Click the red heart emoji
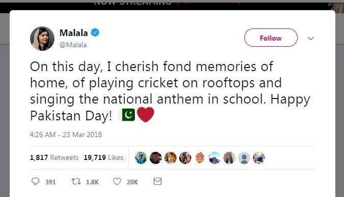Image resolution: width=344 pixels, height=197 pixels. (x=146, y=114)
